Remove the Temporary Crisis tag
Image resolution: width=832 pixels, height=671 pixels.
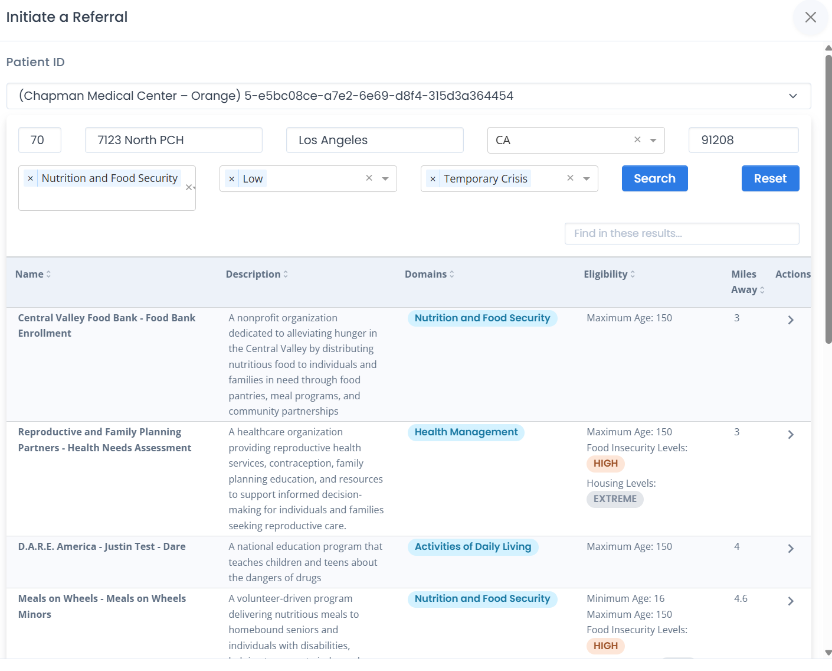(x=433, y=179)
